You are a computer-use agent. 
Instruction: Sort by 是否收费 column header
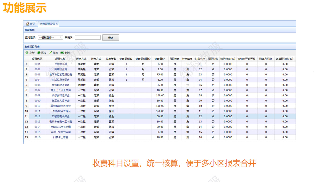point(174,59)
